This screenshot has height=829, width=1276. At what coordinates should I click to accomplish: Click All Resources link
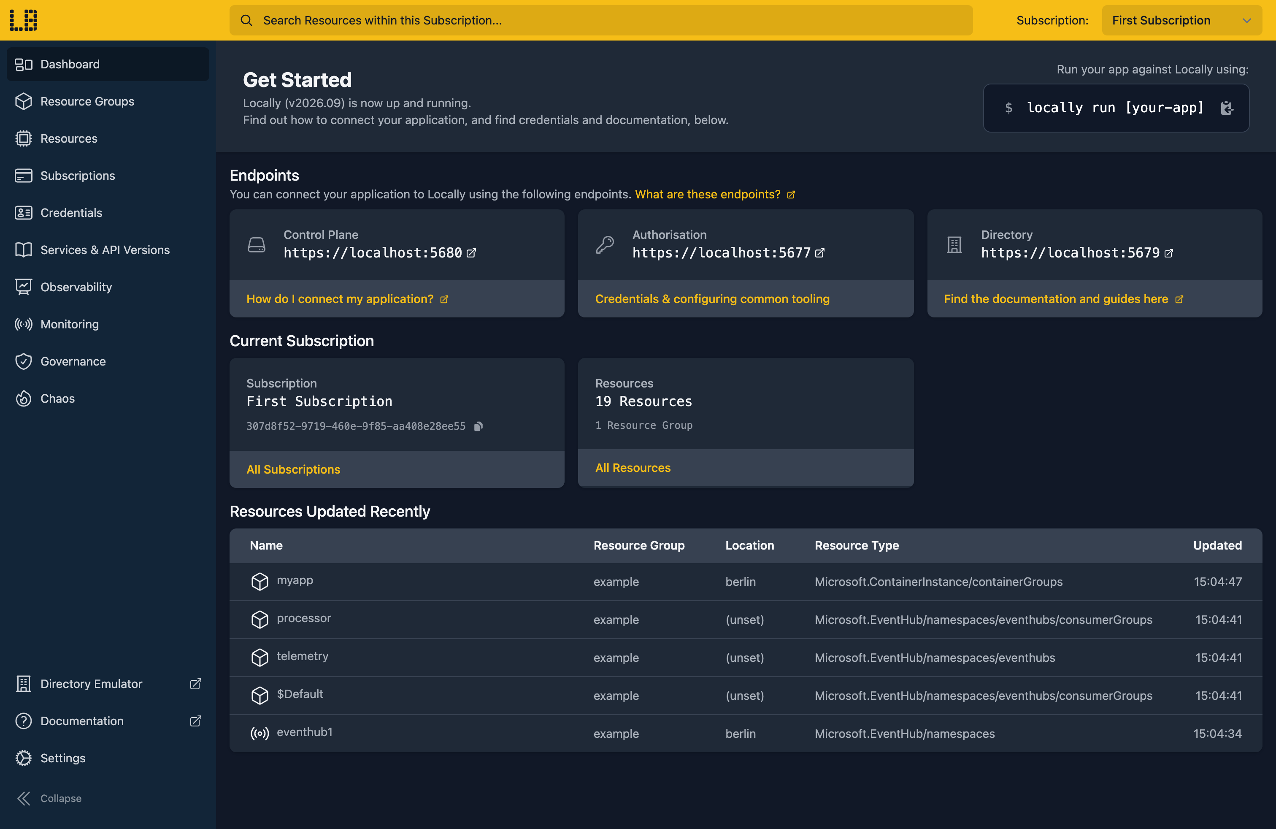click(633, 468)
